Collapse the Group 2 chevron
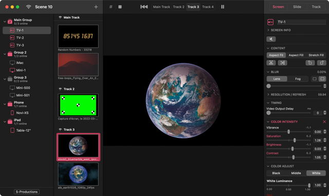 5,54
